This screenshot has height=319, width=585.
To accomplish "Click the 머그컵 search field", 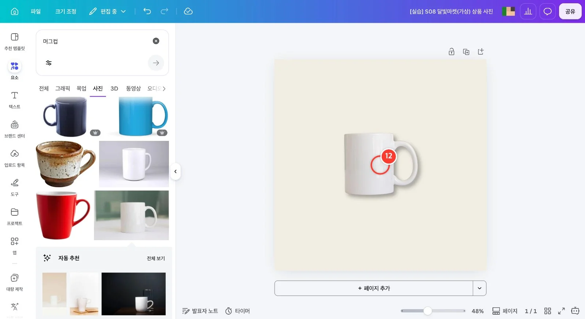I will tap(95, 41).
